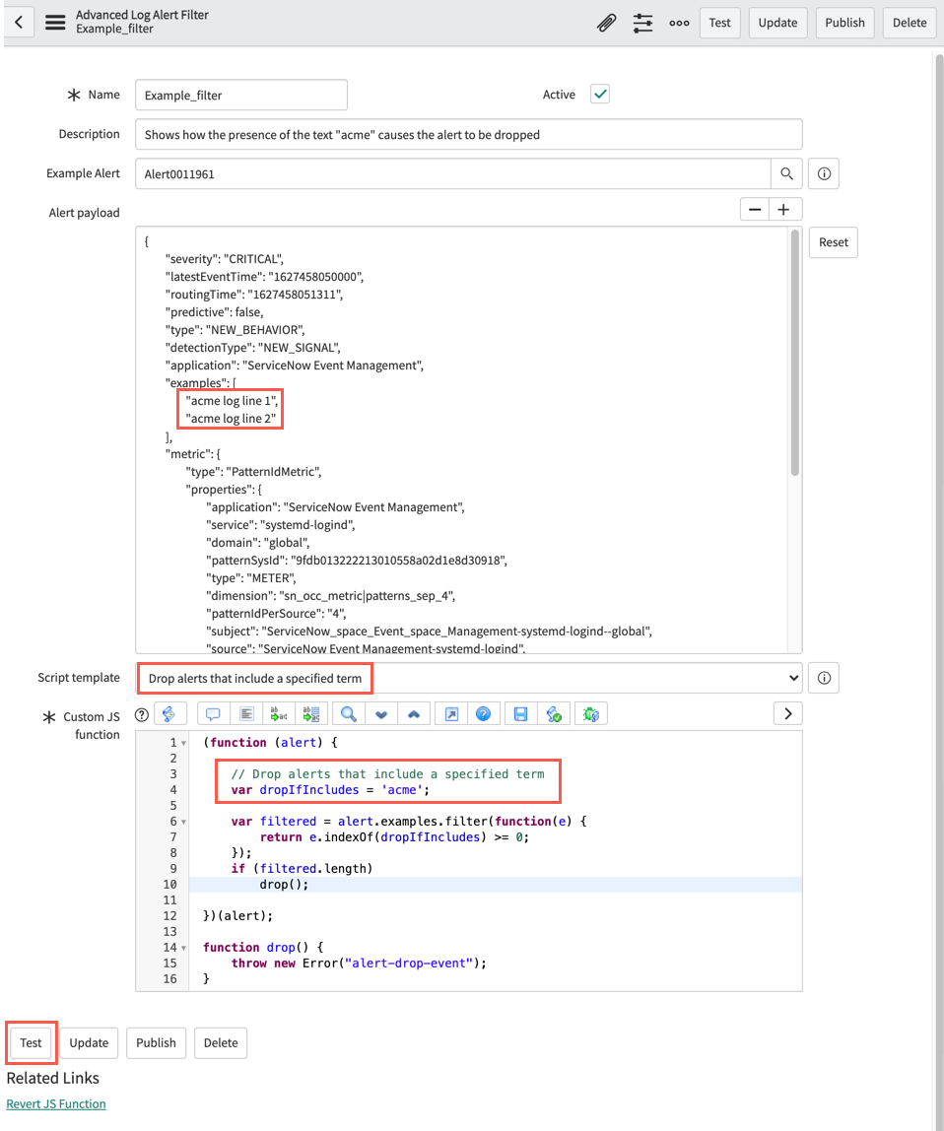Click the bottom Test button
The image size is (944, 1131).
coord(31,1043)
